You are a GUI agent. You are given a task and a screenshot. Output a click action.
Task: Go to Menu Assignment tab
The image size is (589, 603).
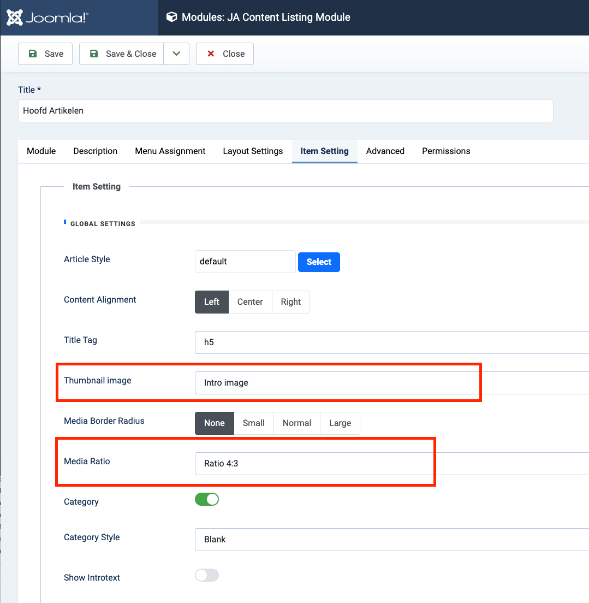click(x=170, y=151)
